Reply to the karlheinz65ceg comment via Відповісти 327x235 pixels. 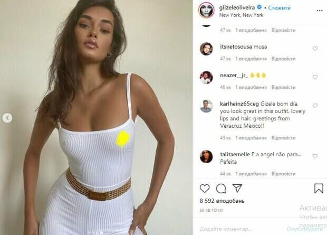283,138
